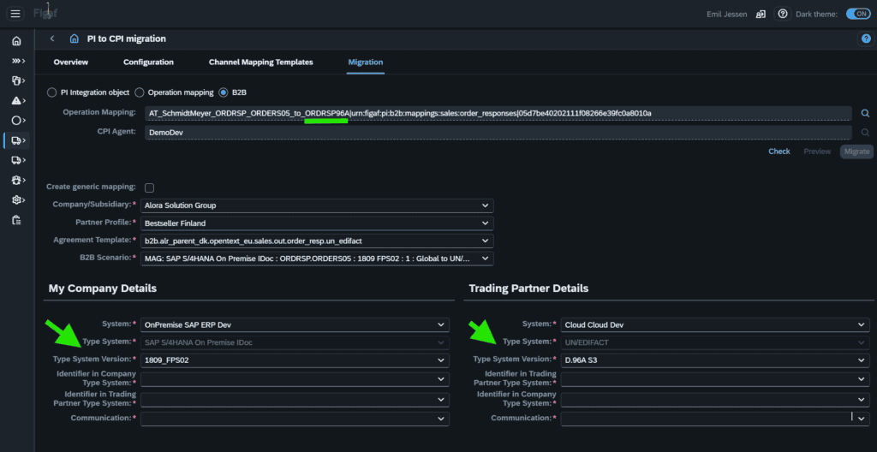Select PI Integration object radio button
This screenshot has width=877, height=452.
pyautogui.click(x=52, y=92)
